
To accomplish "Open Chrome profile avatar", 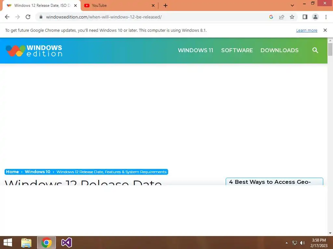I will pyautogui.click(x=315, y=17).
